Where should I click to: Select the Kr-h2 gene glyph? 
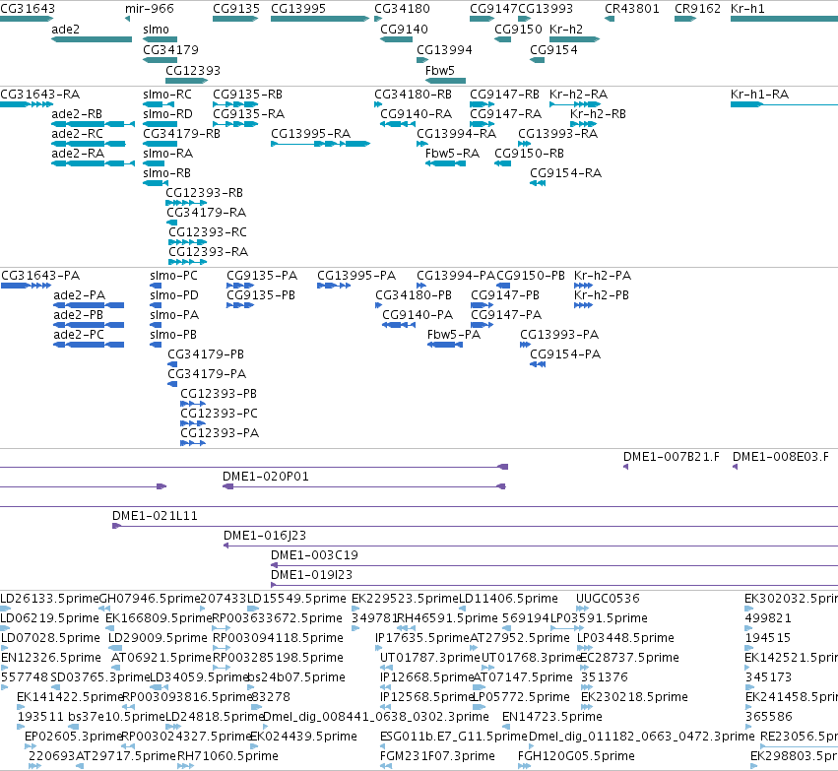pos(574,39)
